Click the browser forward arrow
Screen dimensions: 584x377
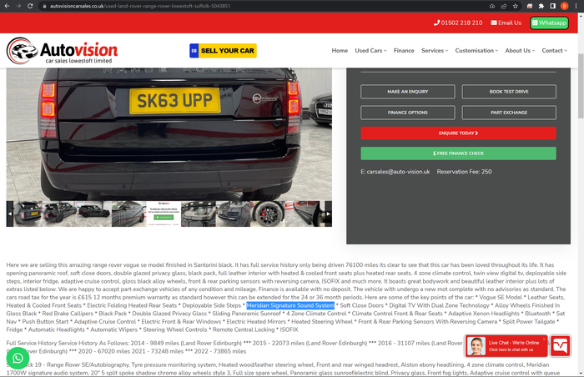point(18,6)
